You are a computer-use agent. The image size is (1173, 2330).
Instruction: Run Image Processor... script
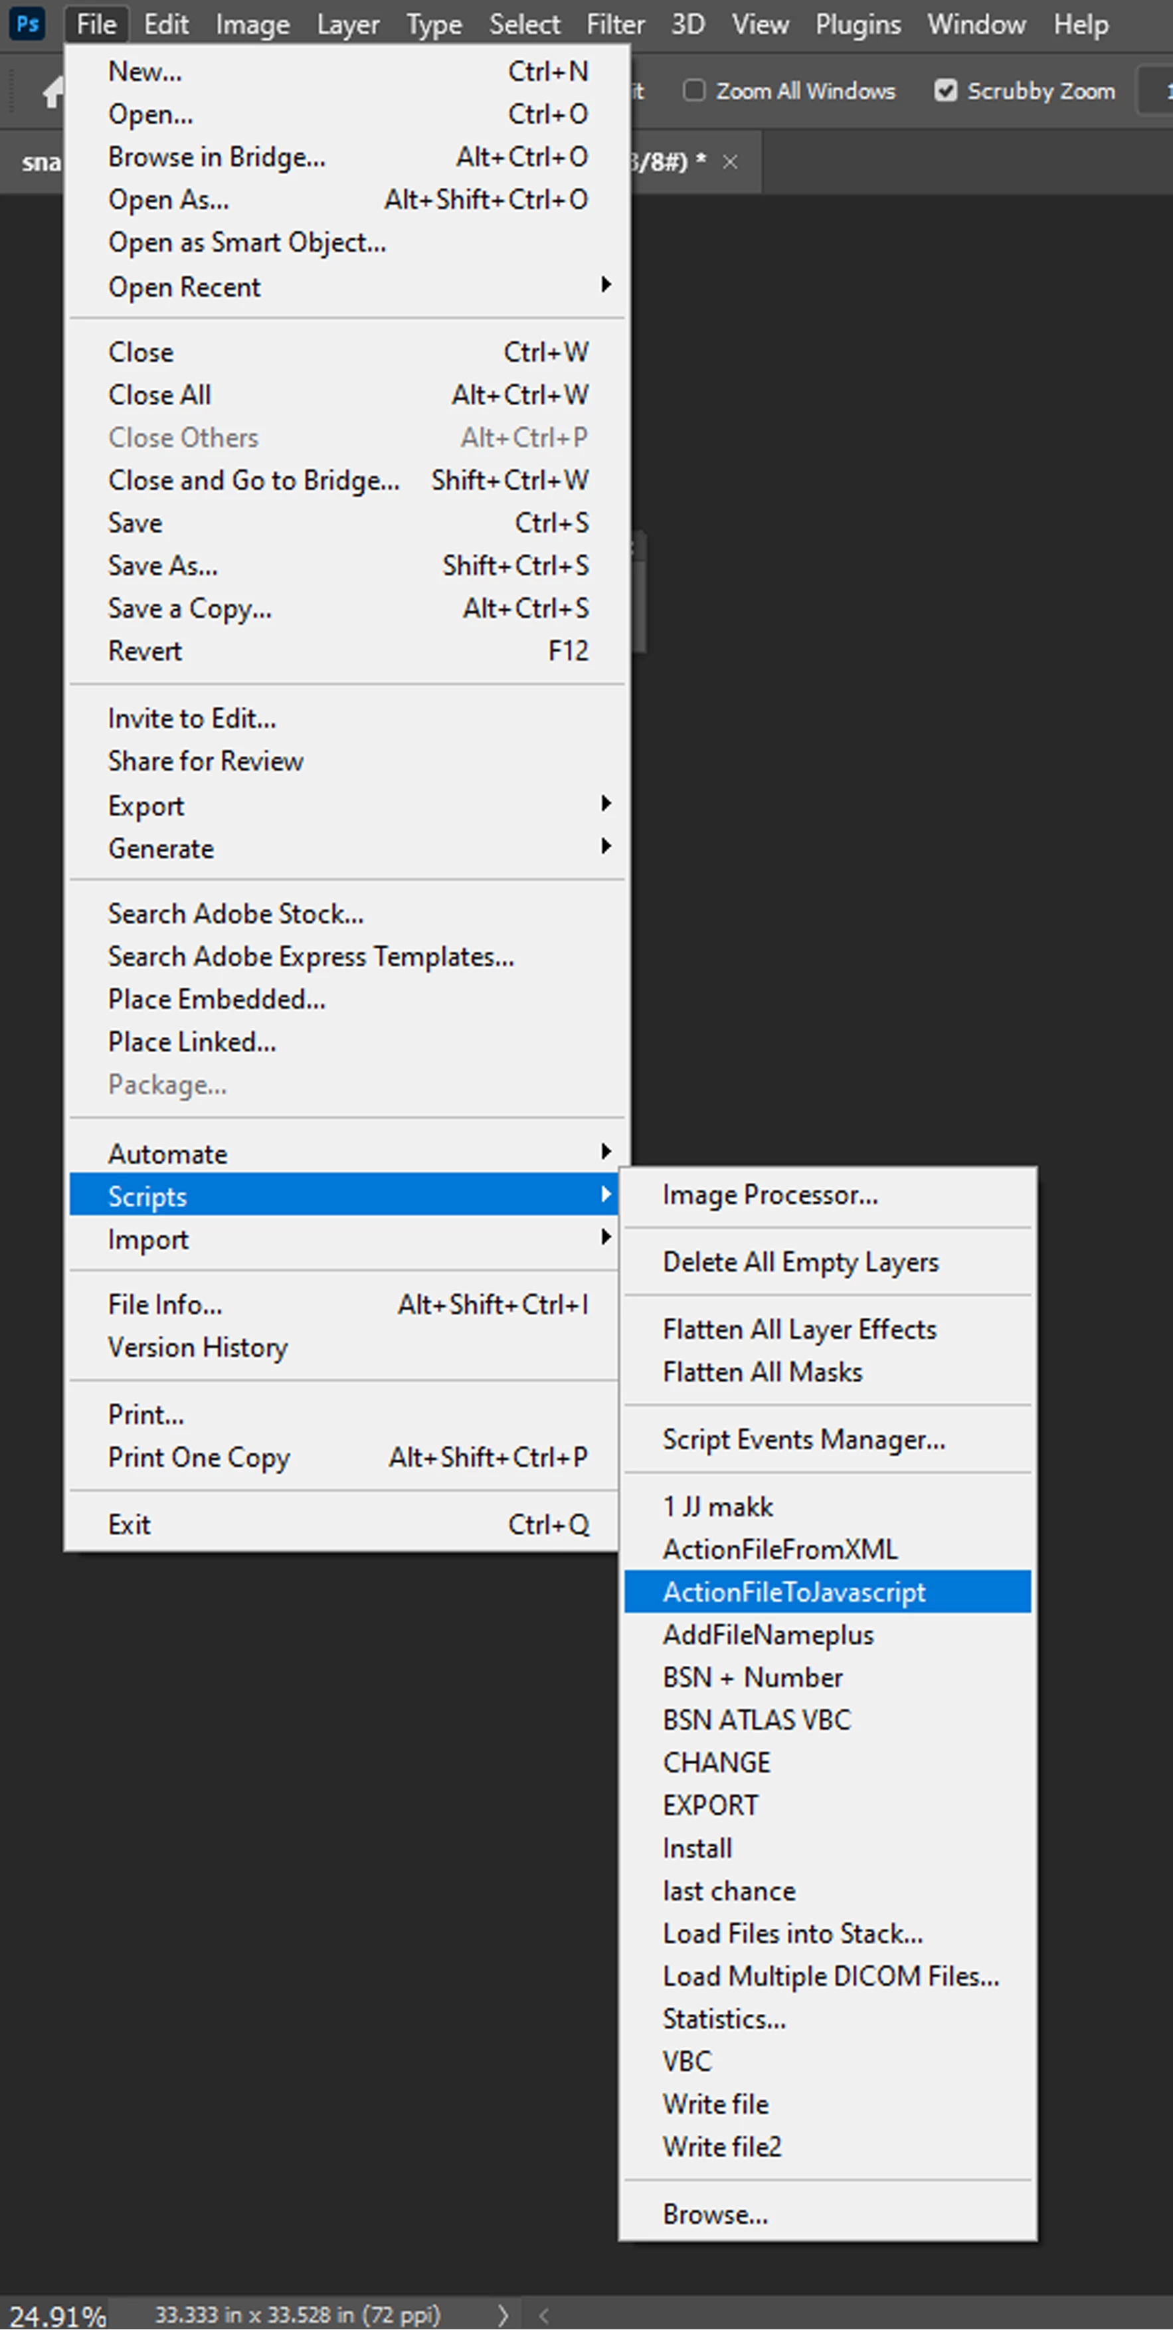point(828,1195)
